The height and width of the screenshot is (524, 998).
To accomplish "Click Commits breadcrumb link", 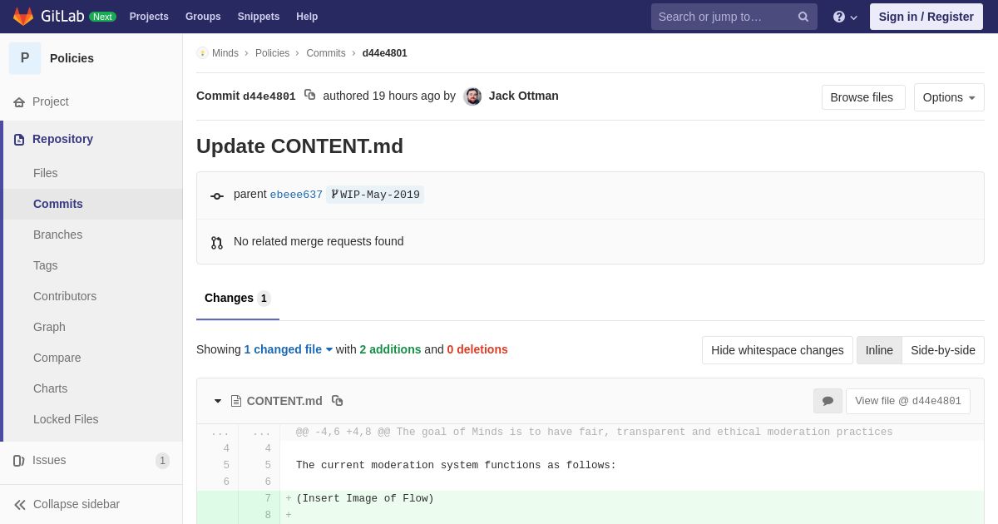I will (x=326, y=53).
